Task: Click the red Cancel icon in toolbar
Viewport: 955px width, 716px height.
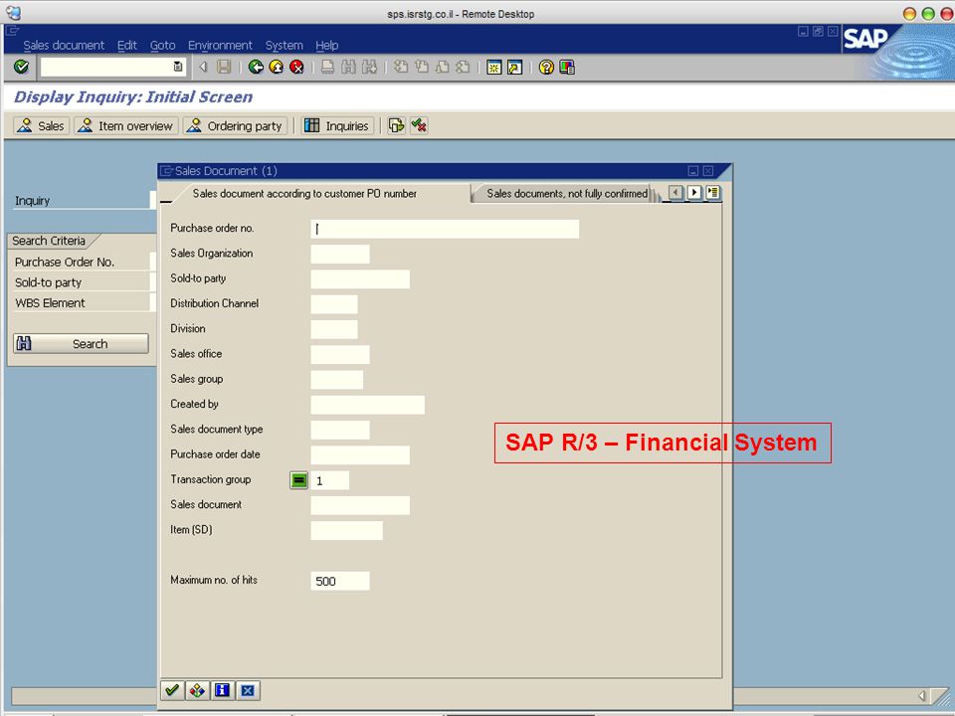Action: [296, 67]
